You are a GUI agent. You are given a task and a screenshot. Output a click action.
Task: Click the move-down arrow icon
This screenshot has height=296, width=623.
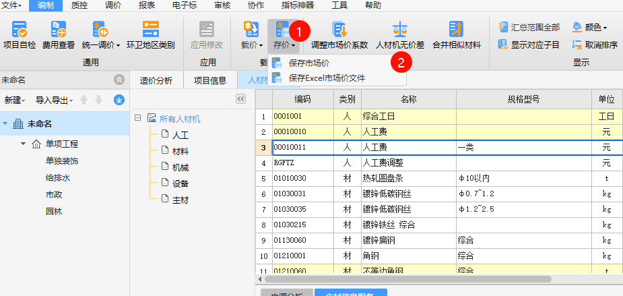pyautogui.click(x=98, y=100)
